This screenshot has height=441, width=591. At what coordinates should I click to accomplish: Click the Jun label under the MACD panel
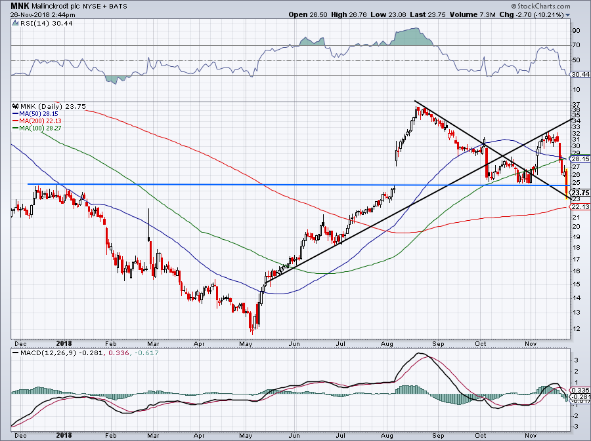pos(294,435)
